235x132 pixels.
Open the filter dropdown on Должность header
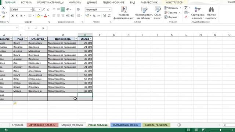point(76,39)
